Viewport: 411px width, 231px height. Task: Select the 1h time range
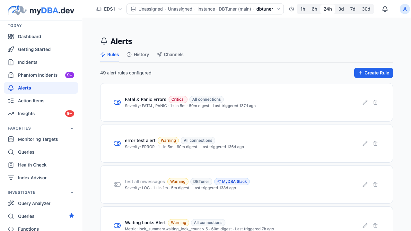pyautogui.click(x=303, y=9)
